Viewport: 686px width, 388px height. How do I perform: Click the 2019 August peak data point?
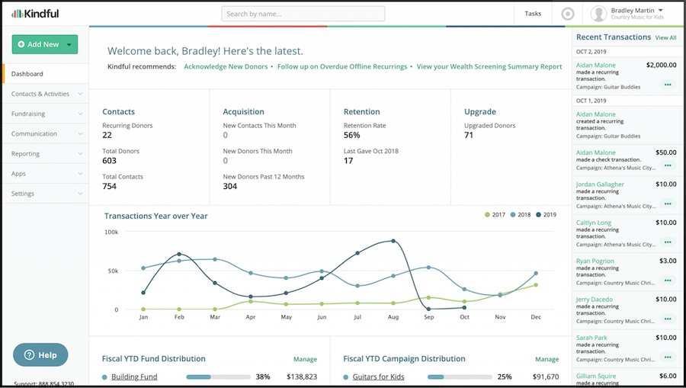[x=393, y=241]
